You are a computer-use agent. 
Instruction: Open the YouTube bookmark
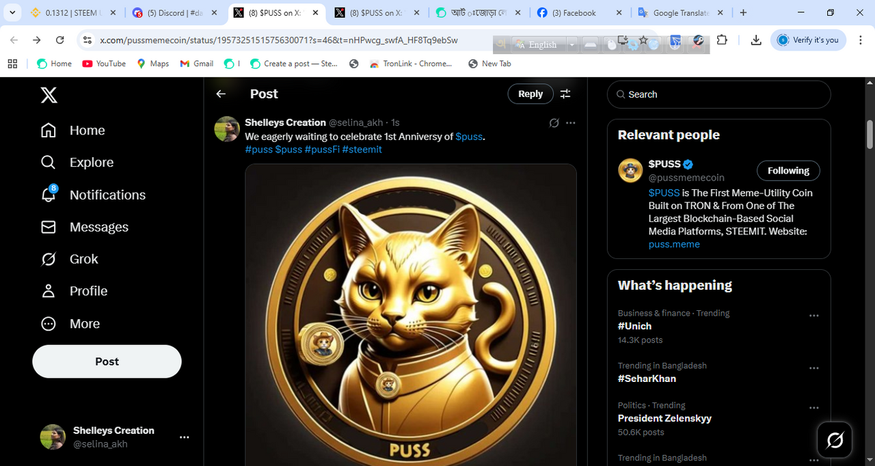[104, 64]
